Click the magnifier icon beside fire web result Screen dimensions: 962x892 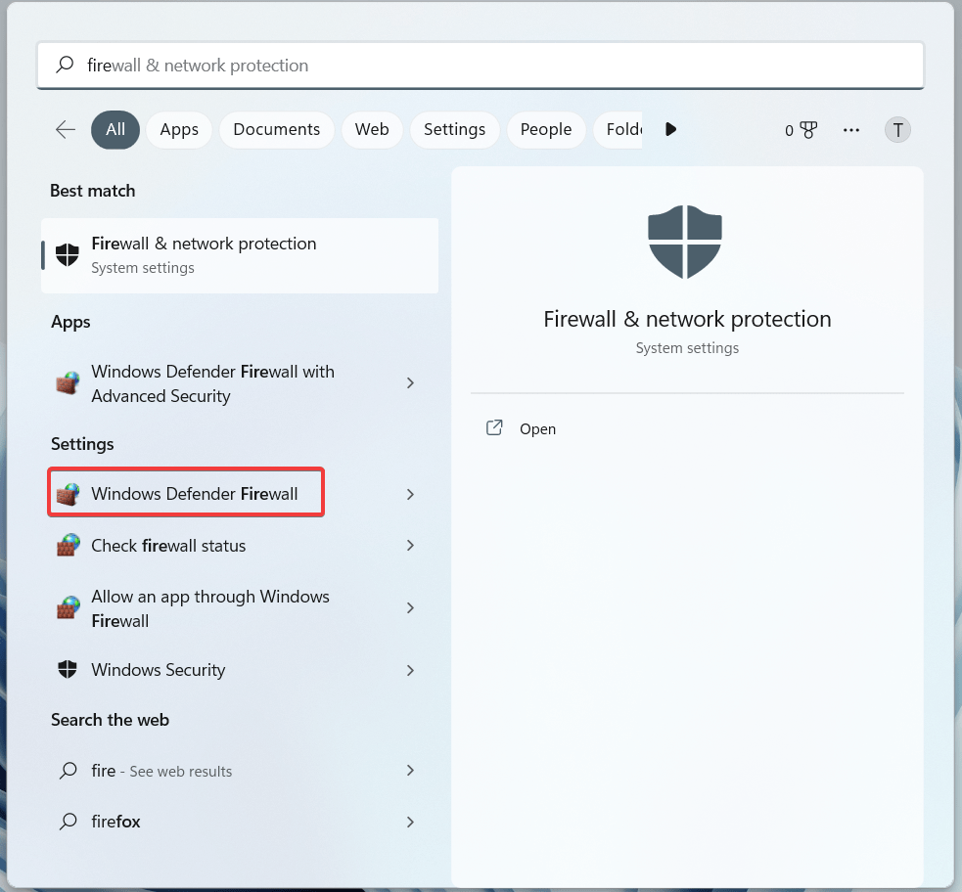(x=69, y=770)
